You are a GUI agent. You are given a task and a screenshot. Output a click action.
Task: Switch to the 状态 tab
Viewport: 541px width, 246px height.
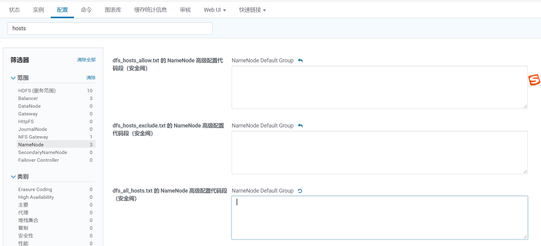tap(15, 10)
